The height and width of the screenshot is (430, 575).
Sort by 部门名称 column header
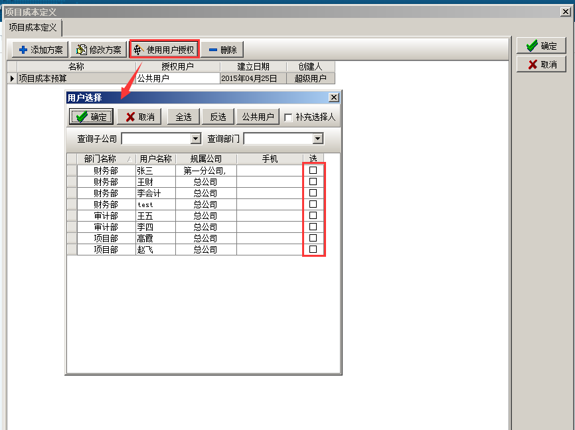coord(100,159)
